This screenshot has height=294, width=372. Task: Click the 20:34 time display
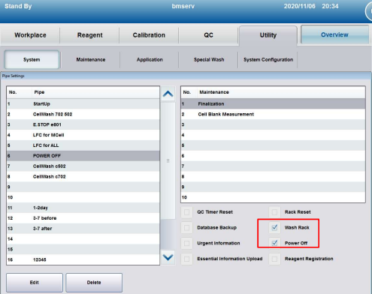330,6
